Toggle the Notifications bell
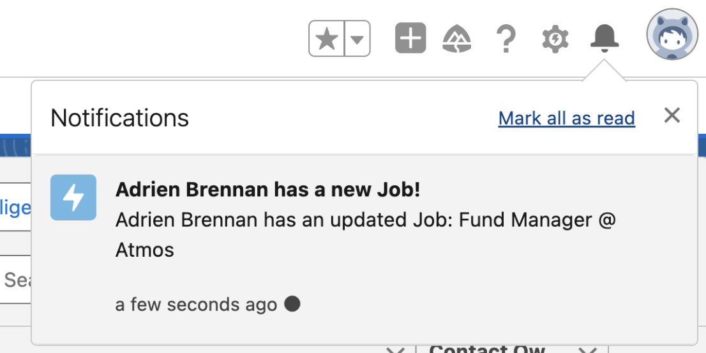Screen dimensions: 706x353 tap(604, 38)
